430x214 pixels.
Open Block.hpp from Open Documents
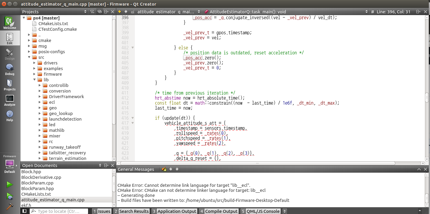click(x=31, y=172)
